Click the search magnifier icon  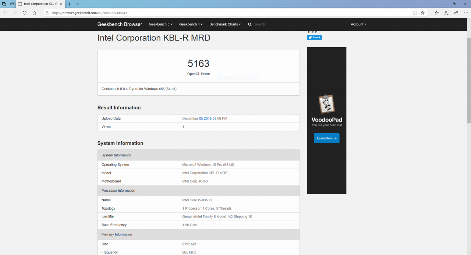[250, 24]
